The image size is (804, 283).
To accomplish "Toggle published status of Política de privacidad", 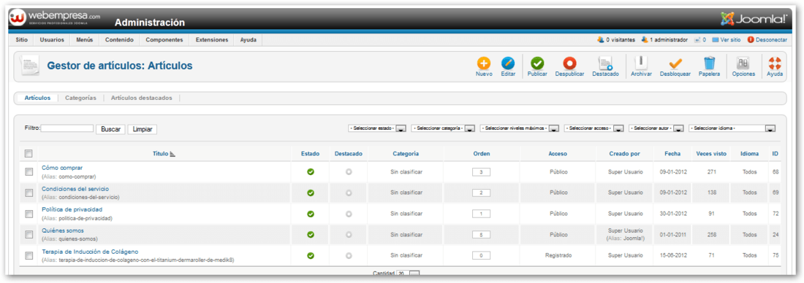I will point(310,214).
